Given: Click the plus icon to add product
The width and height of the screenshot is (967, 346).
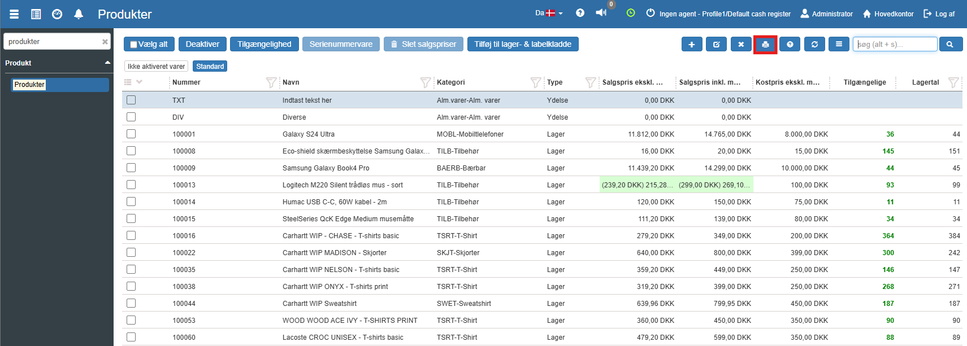Looking at the screenshot, I should (691, 45).
